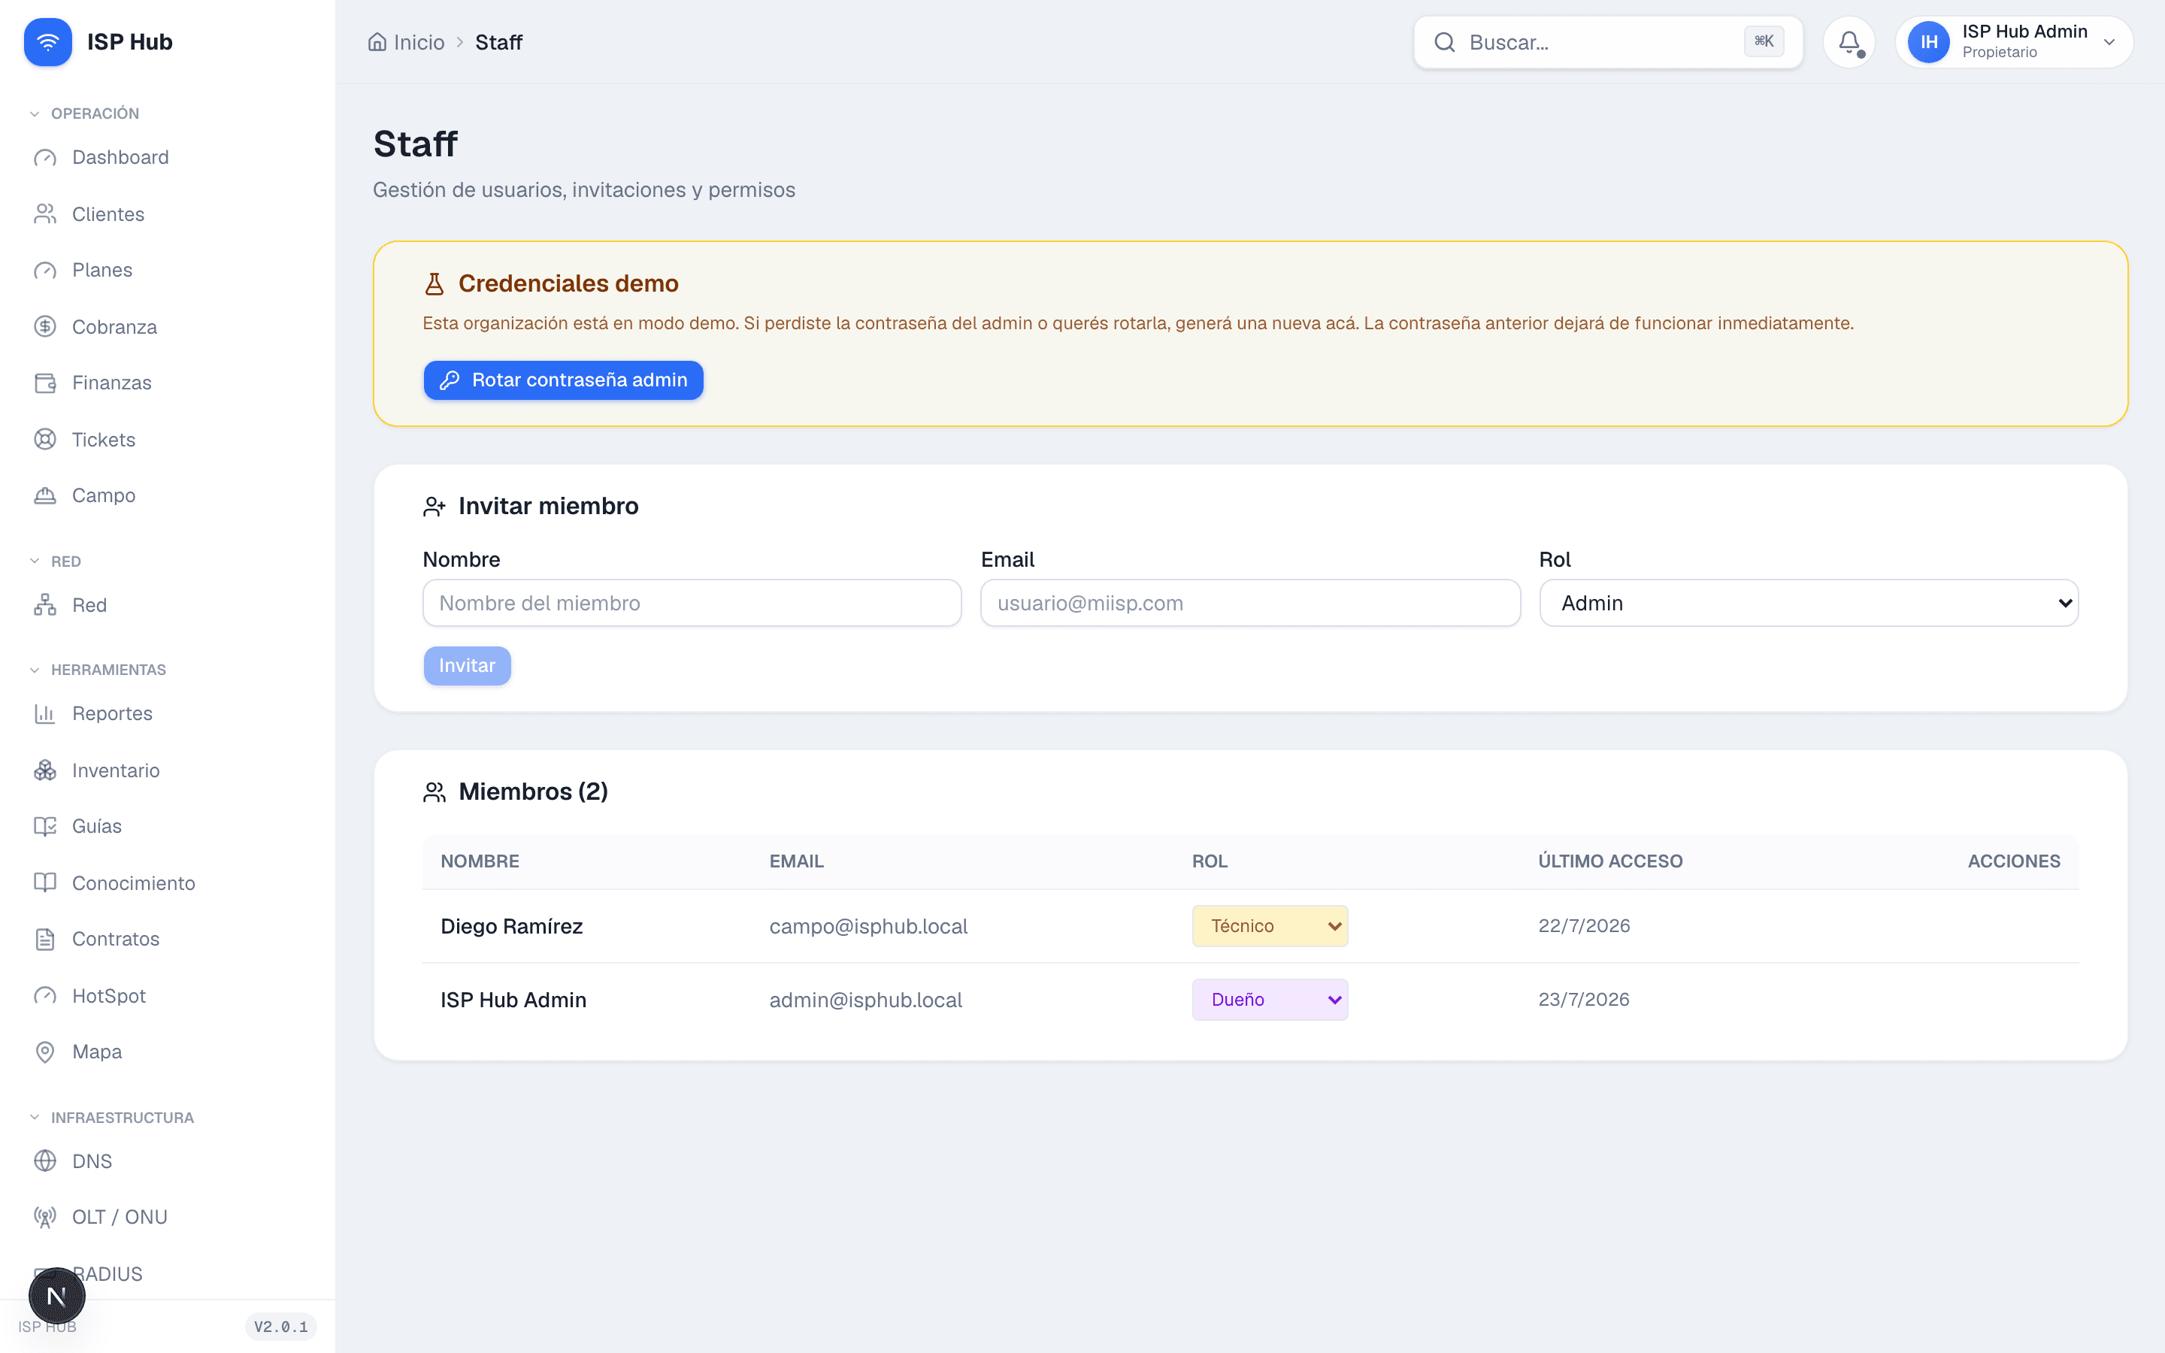Click the Reportes bar chart icon
The height and width of the screenshot is (1353, 2165).
click(45, 714)
